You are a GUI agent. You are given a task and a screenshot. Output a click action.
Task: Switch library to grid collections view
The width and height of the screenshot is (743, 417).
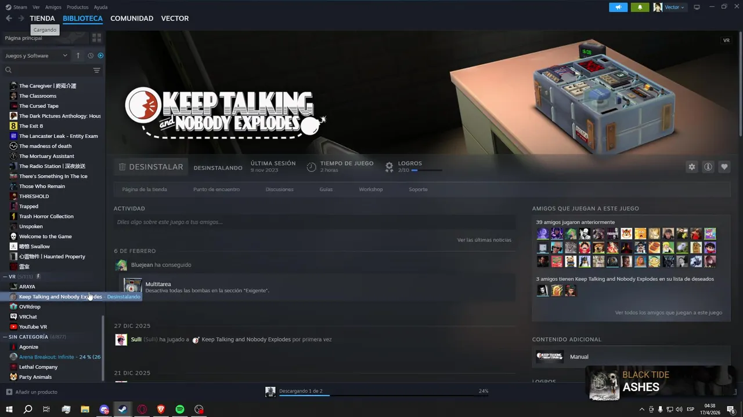[96, 38]
